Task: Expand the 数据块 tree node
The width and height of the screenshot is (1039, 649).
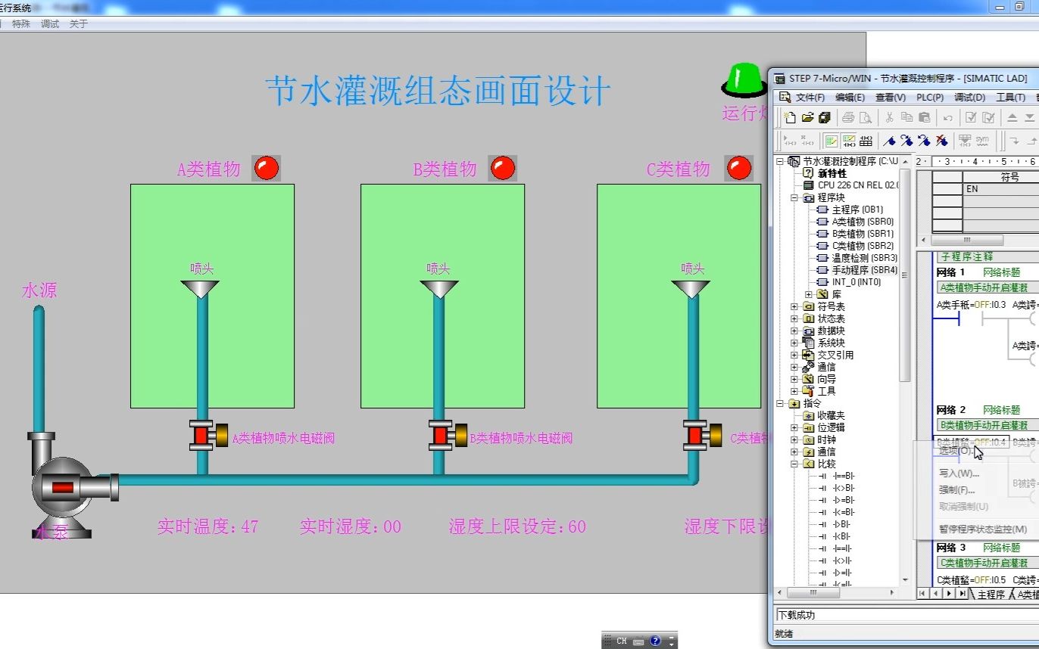Action: (794, 331)
